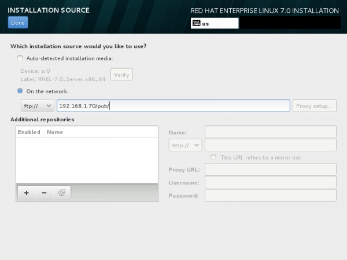Focus the repository Name field

tap(271, 132)
